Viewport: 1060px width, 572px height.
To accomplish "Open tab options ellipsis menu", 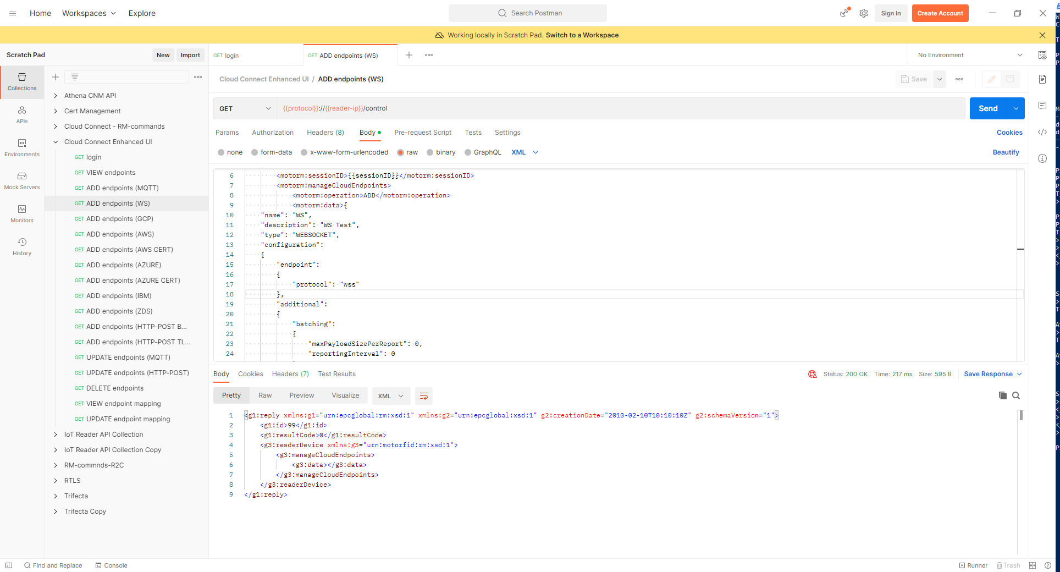I will pyautogui.click(x=429, y=55).
